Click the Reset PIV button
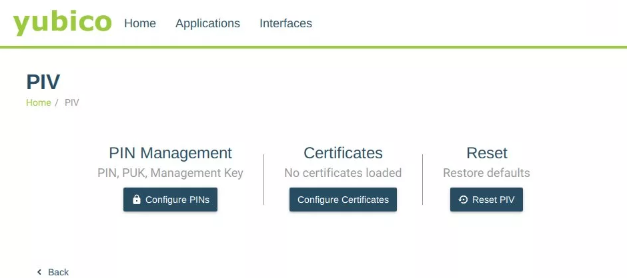Image resolution: width=627 pixels, height=278 pixels. tap(486, 200)
